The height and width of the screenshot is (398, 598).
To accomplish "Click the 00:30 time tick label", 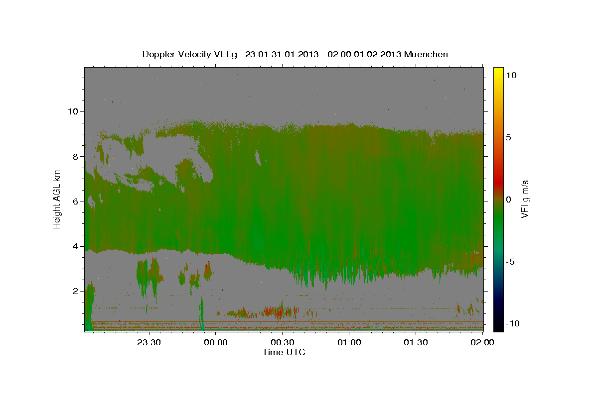I will pyautogui.click(x=283, y=342).
